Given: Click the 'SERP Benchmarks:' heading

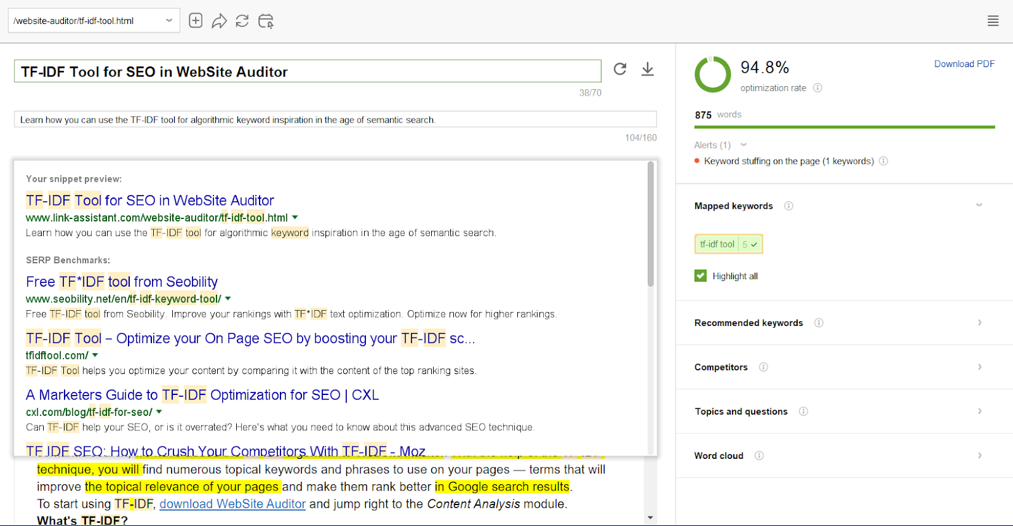Looking at the screenshot, I should 68,260.
